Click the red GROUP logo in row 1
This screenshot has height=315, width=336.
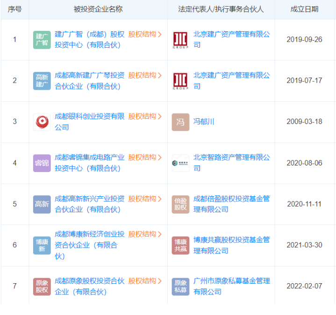click(180, 40)
